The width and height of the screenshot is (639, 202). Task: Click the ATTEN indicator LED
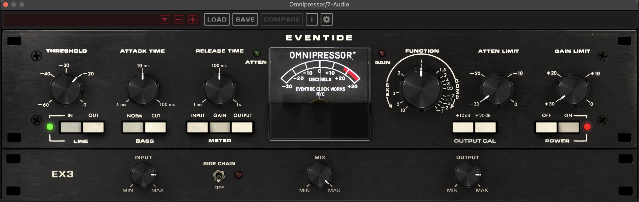257,53
